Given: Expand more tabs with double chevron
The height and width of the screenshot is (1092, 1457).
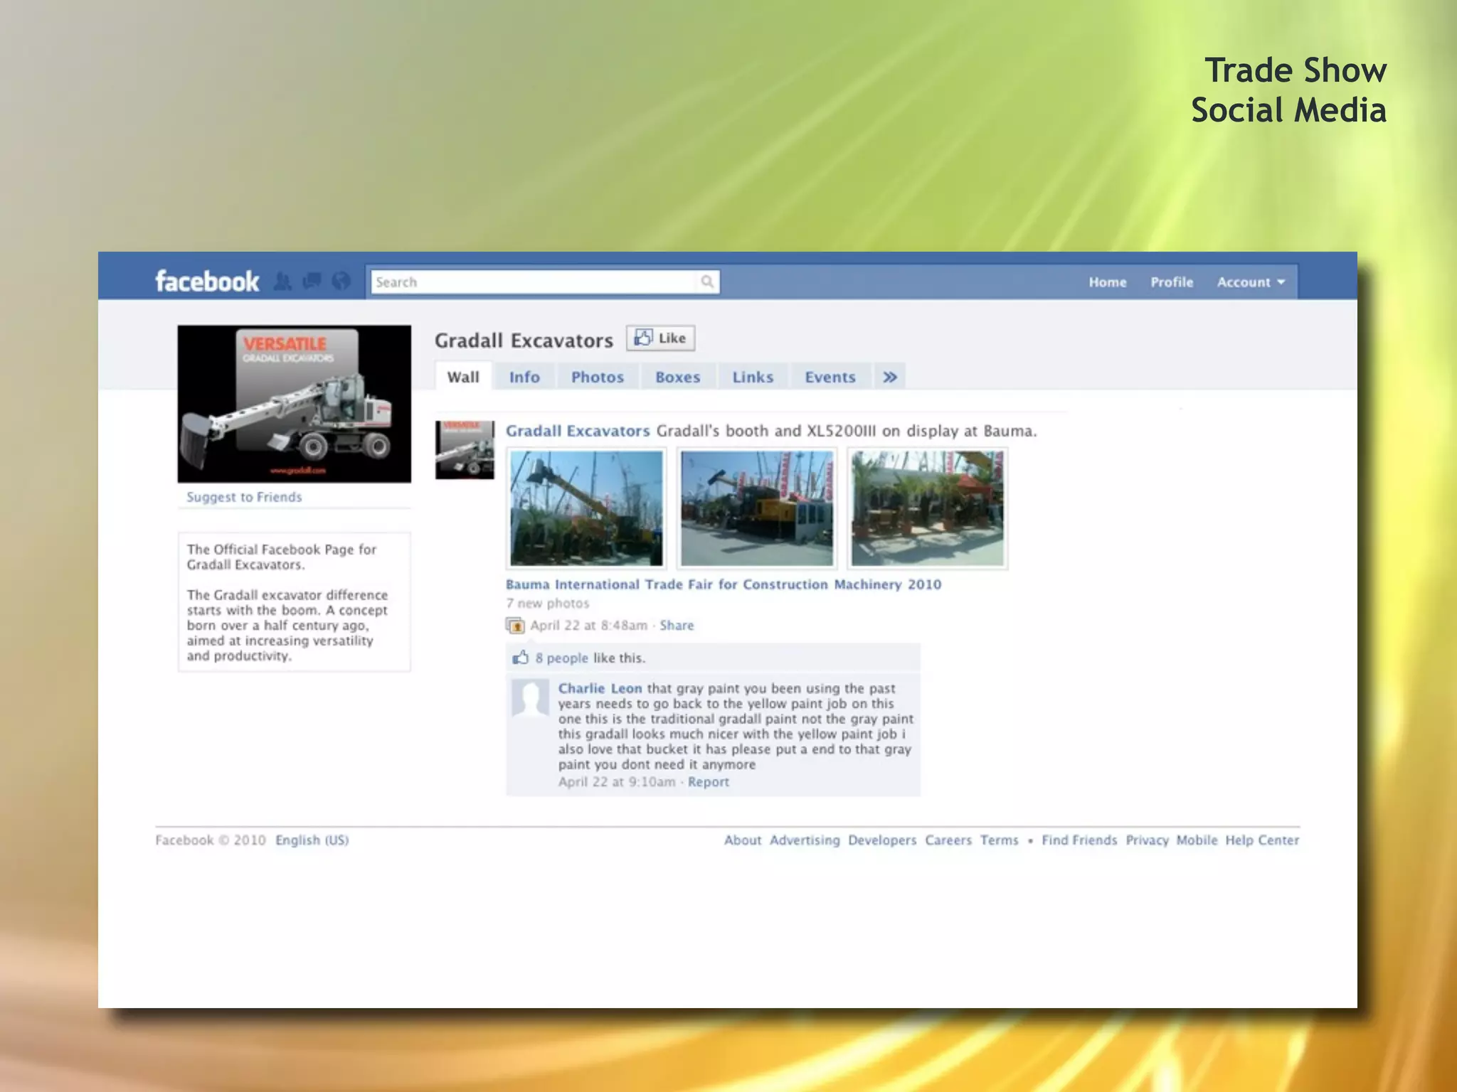Looking at the screenshot, I should coord(889,377).
